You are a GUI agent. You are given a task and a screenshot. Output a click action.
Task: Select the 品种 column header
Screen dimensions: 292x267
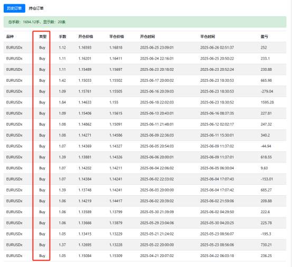(x=10, y=36)
